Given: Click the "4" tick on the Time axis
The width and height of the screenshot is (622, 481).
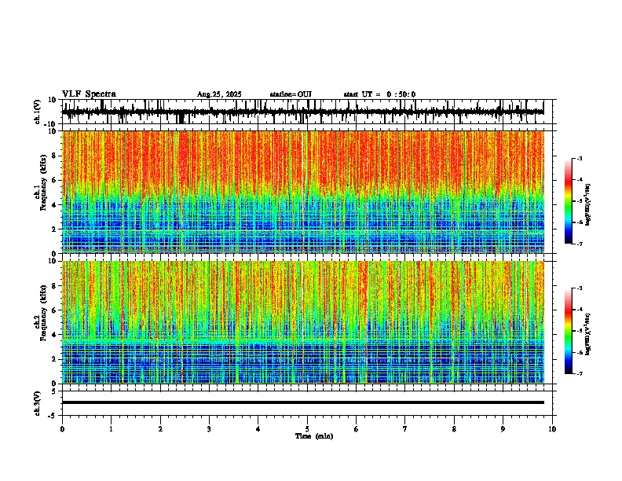Looking at the screenshot, I should tap(258, 429).
